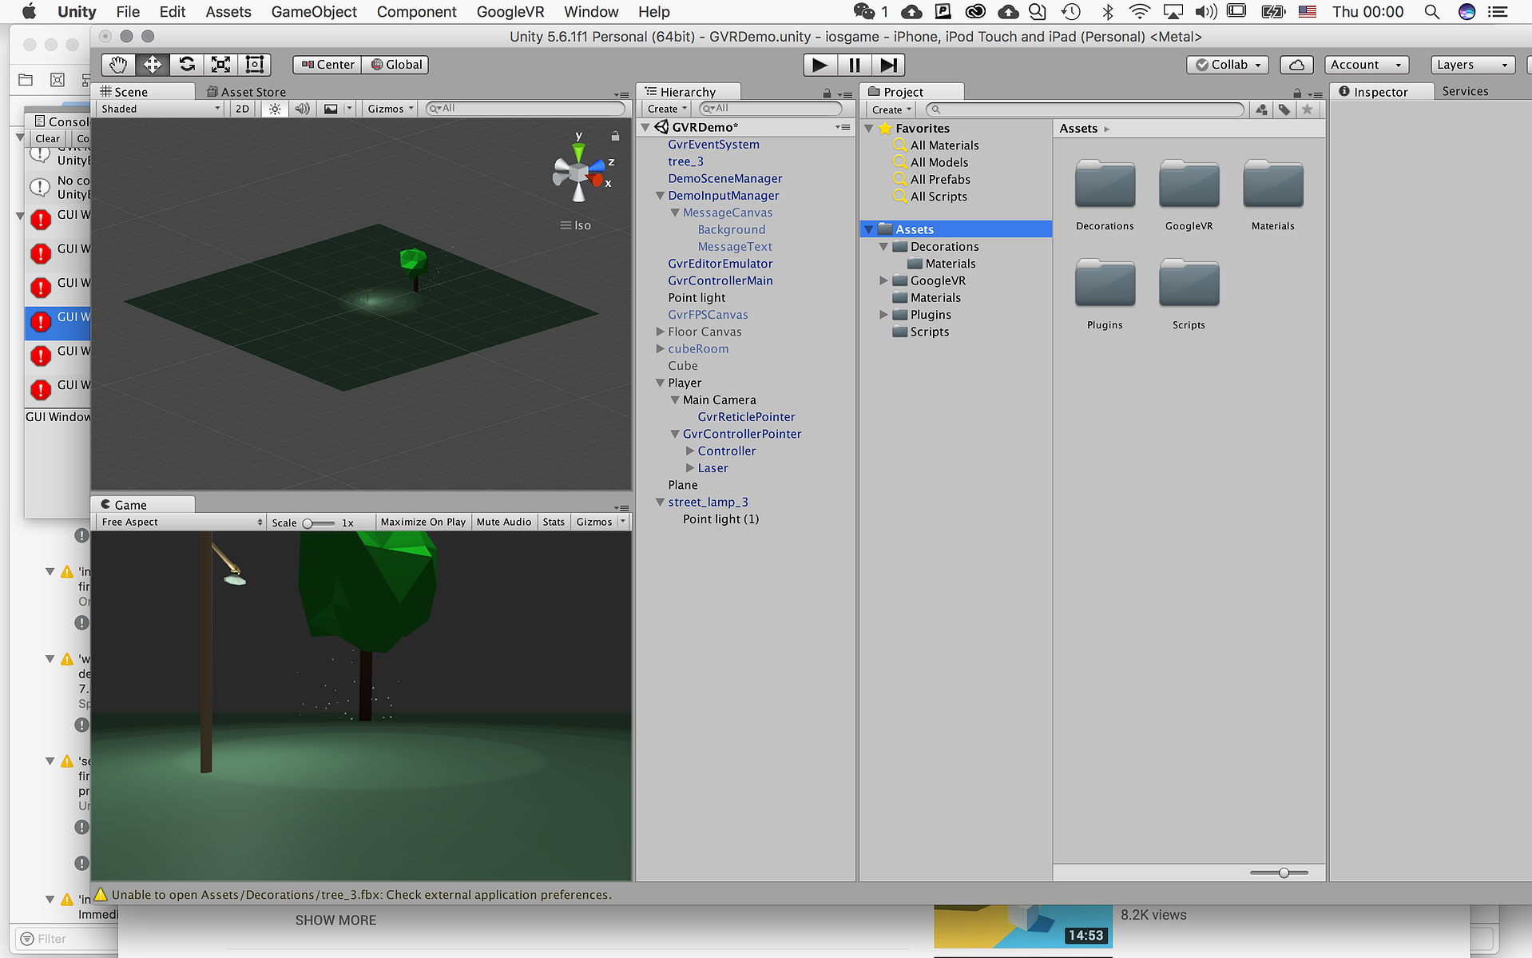Screen dimensions: 1532x958
Task: Open Project Create dropdown
Action: (891, 109)
